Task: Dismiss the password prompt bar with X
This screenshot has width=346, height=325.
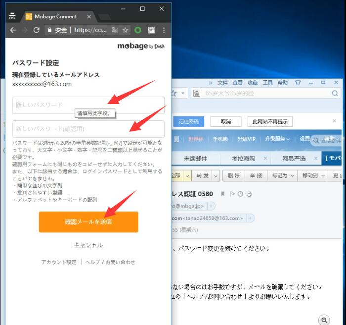Action: [x=334, y=121]
